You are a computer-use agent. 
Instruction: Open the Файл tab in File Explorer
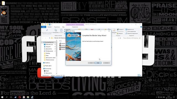pyautogui.click(x=43, y=27)
